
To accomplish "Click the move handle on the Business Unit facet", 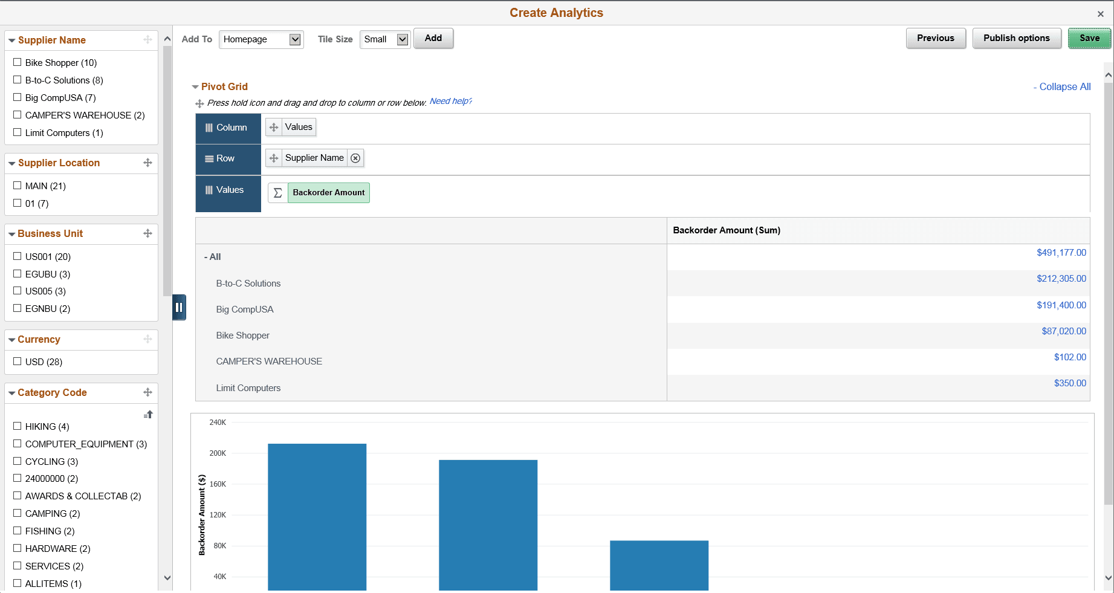I will click(147, 233).
